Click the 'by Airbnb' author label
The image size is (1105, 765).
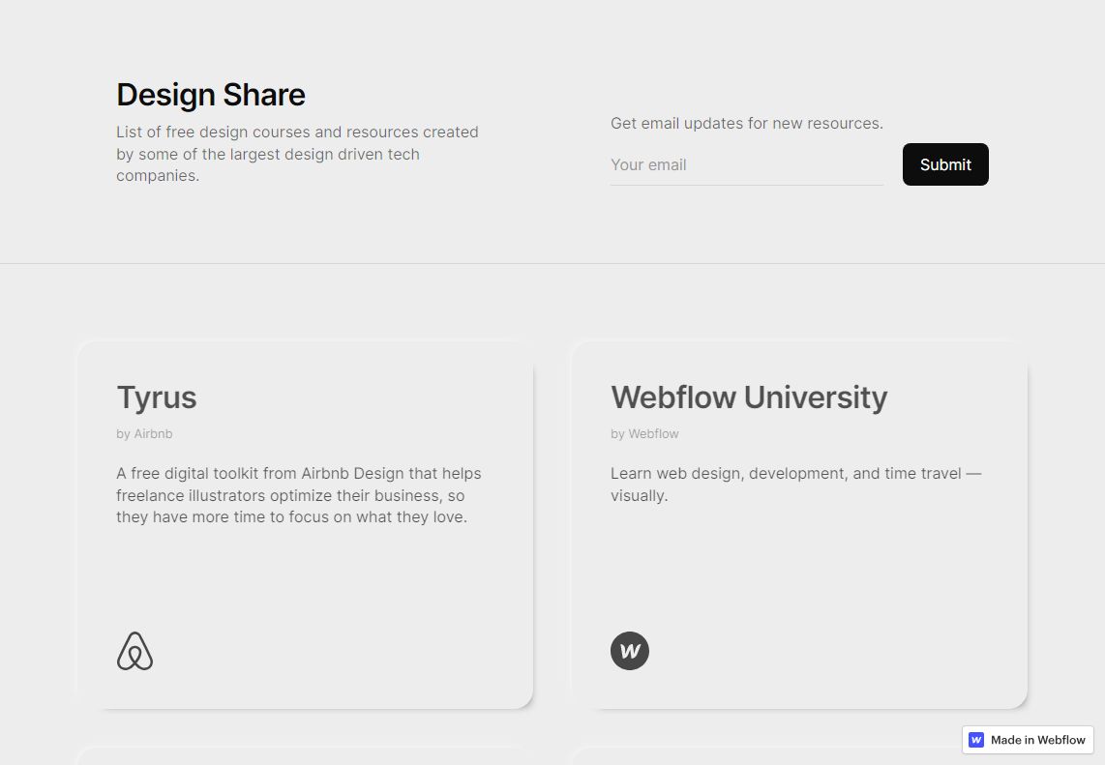point(144,434)
